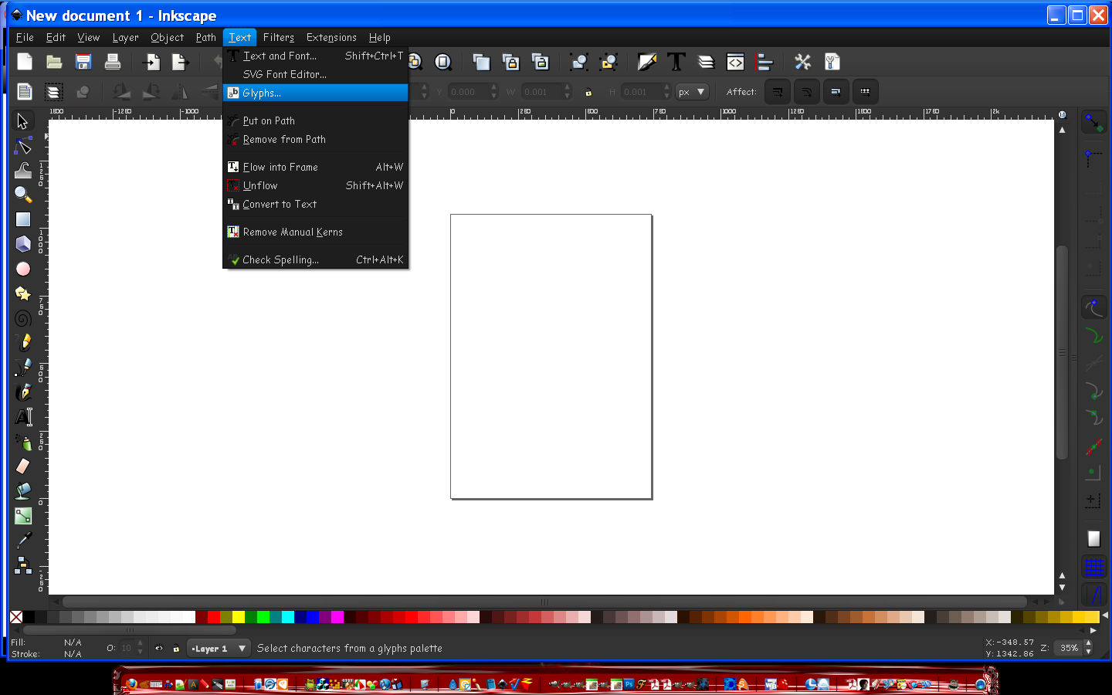The image size is (1112, 695).
Task: Choose the Calligraphy tool
Action: click(x=23, y=392)
